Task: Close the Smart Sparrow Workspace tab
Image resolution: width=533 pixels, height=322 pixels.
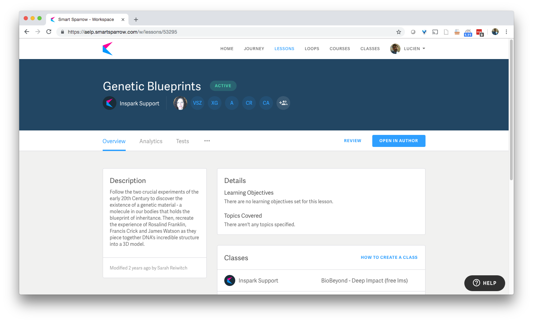Action: [123, 20]
